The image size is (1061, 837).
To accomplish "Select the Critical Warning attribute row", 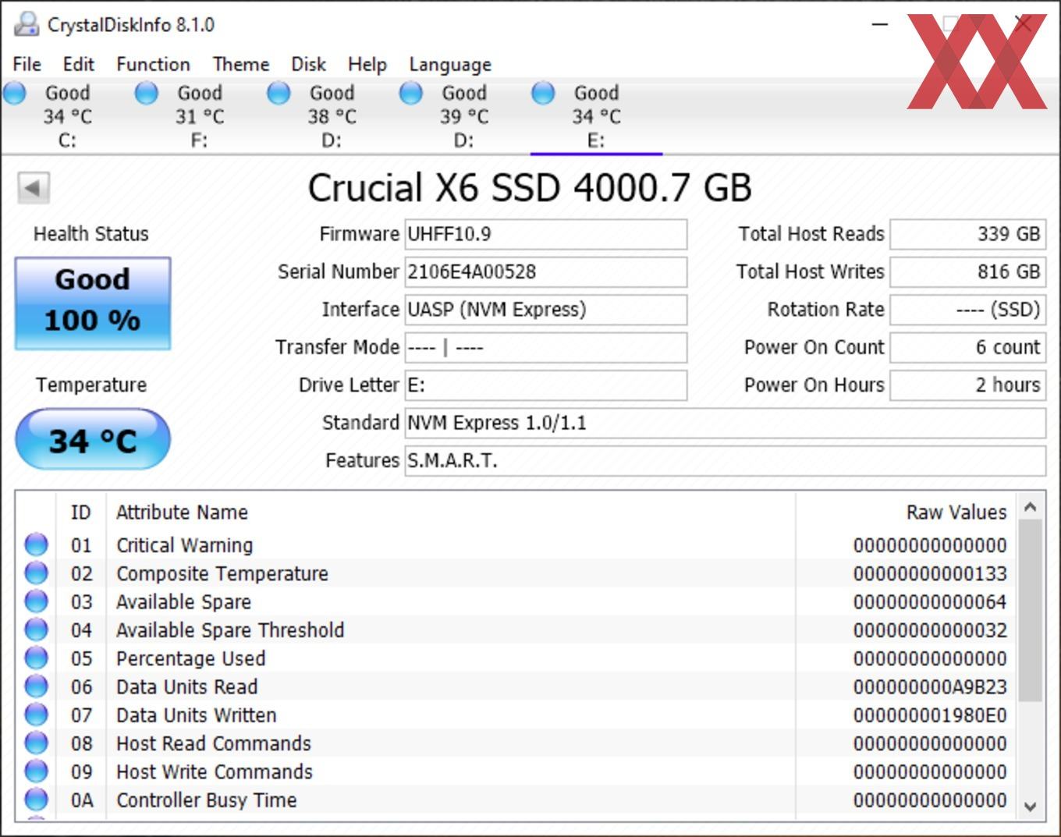I will (x=516, y=545).
